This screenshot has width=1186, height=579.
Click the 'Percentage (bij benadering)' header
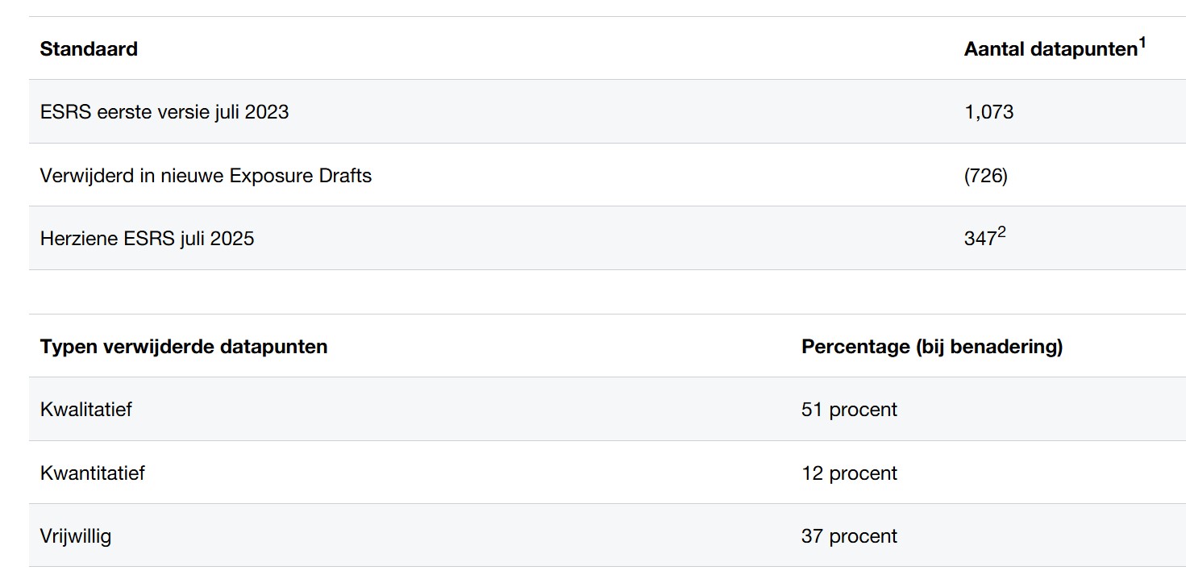(x=932, y=347)
